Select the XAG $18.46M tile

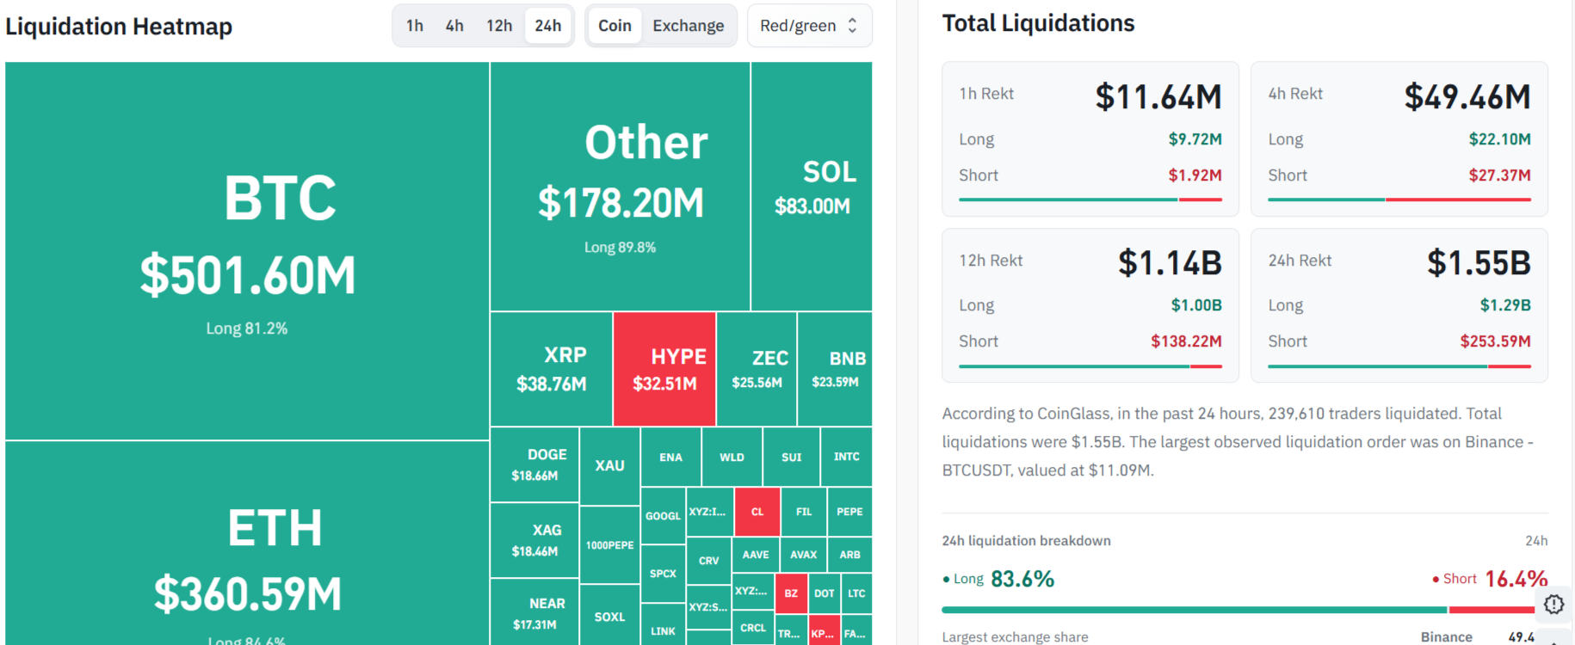534,540
